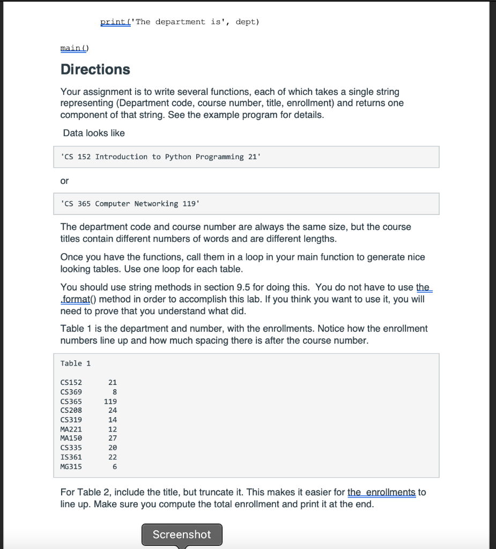Click the IS361 row in Table 1
The height and width of the screenshot is (549, 496).
88,457
